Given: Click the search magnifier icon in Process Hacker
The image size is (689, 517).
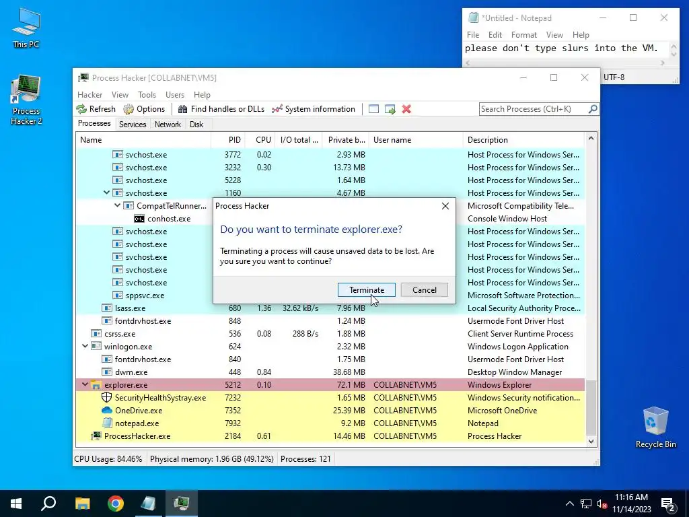Looking at the screenshot, I should 593,108.
